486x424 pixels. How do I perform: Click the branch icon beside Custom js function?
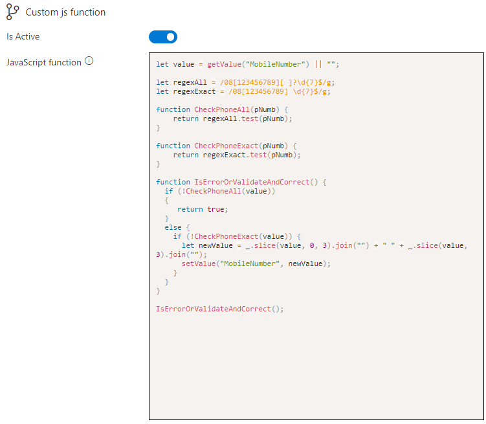tap(12, 12)
